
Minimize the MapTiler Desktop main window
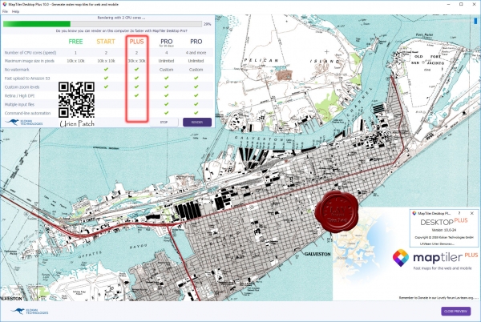tap(449, 4)
